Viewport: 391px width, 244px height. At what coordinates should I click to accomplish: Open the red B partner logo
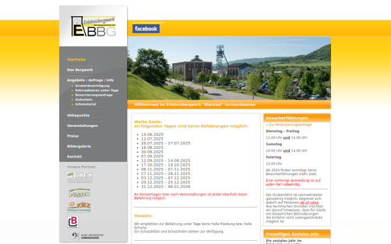click(x=73, y=222)
